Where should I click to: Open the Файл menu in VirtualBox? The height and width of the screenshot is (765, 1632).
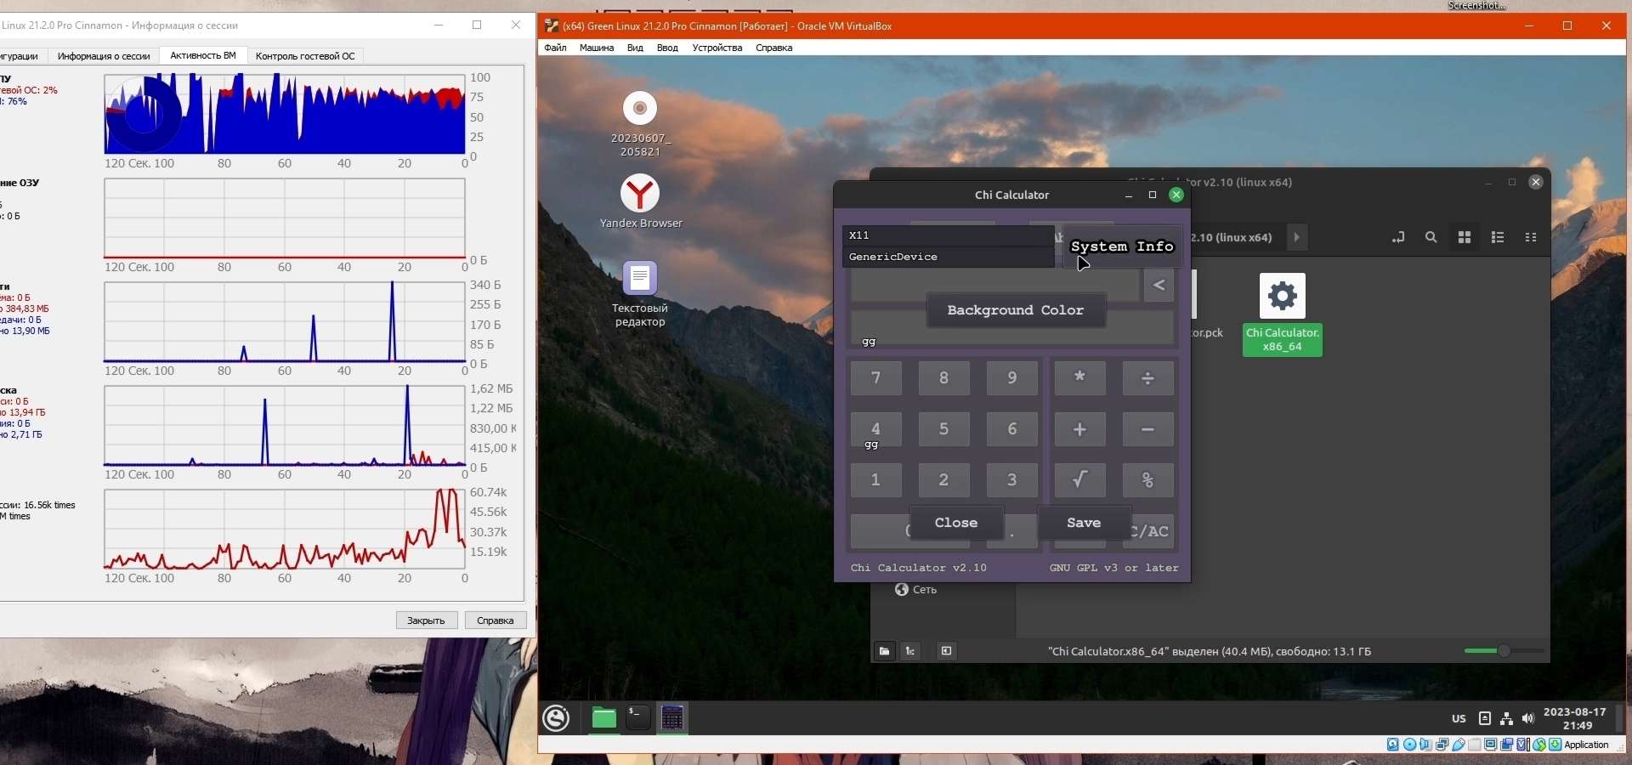tap(555, 48)
